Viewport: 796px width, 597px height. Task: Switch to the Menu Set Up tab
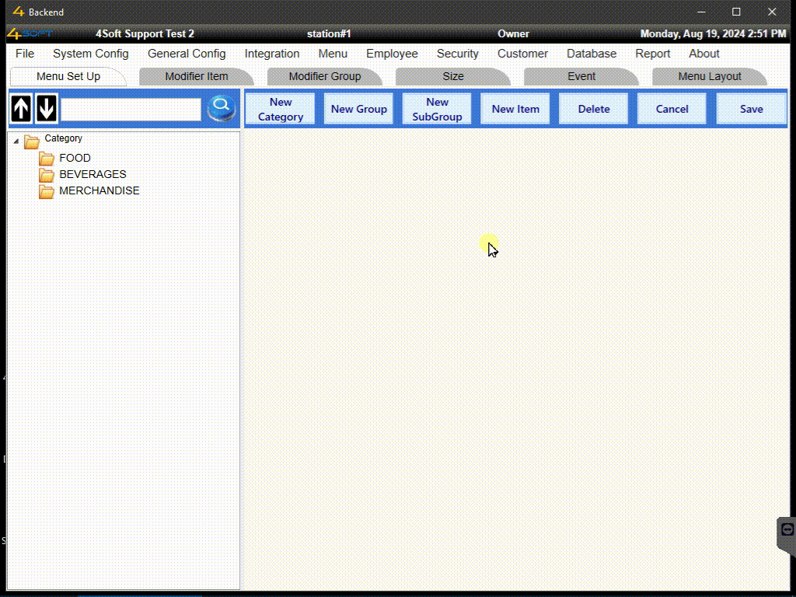coord(68,77)
